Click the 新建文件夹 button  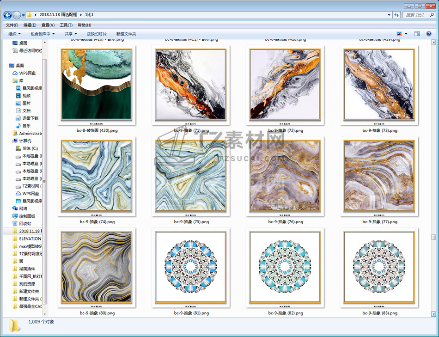[x=126, y=34]
